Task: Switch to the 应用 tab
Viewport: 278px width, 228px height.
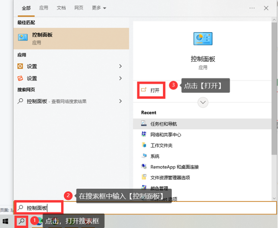Action: [x=44, y=8]
